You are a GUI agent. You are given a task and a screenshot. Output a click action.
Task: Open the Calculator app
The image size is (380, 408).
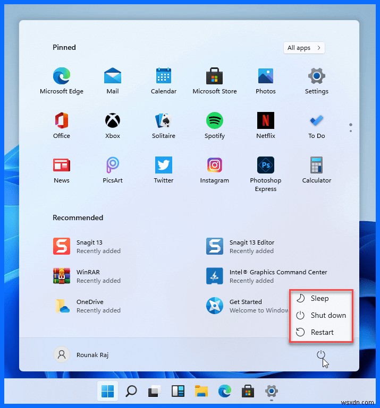click(316, 170)
